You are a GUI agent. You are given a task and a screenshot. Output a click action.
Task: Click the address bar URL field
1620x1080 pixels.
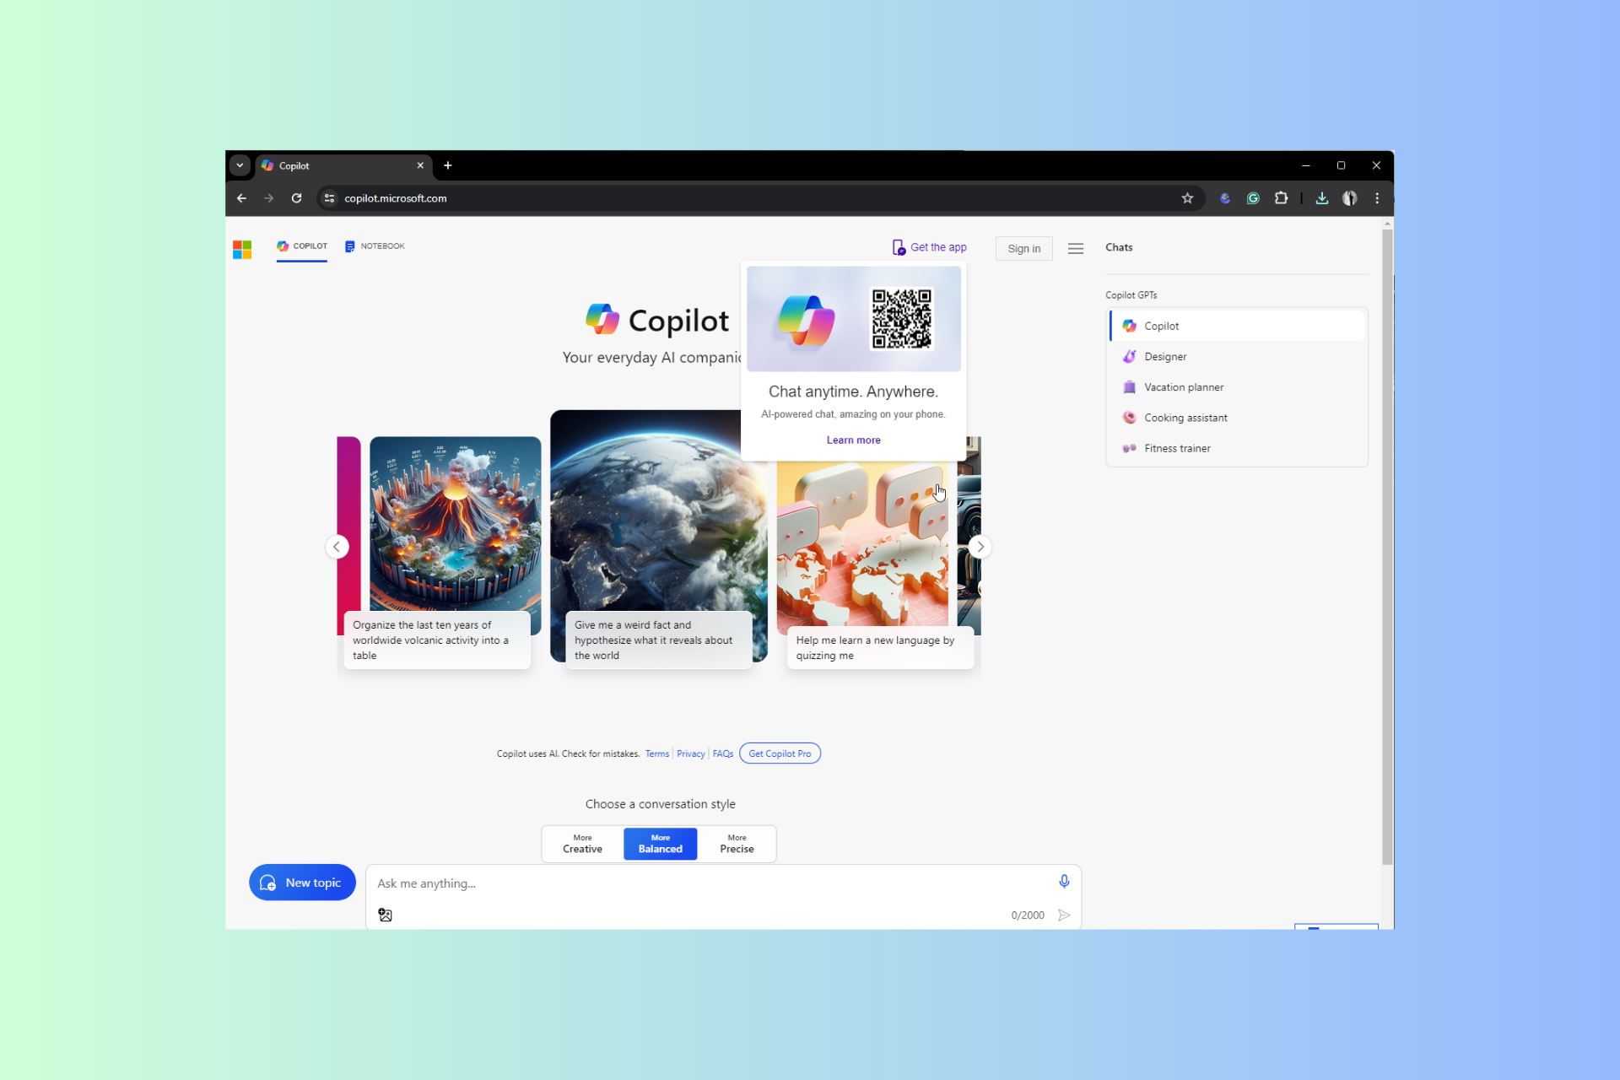tap(759, 198)
